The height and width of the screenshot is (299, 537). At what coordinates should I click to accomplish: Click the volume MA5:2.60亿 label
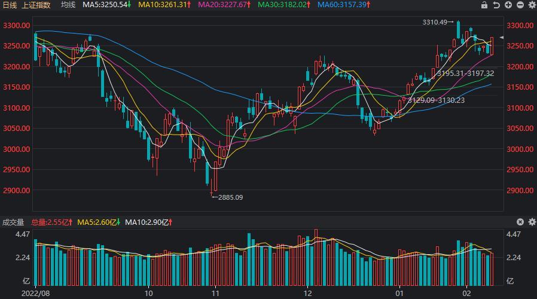click(98, 222)
